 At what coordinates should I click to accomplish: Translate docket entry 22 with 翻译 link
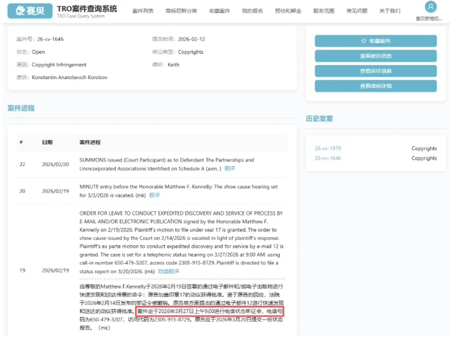click(230, 169)
